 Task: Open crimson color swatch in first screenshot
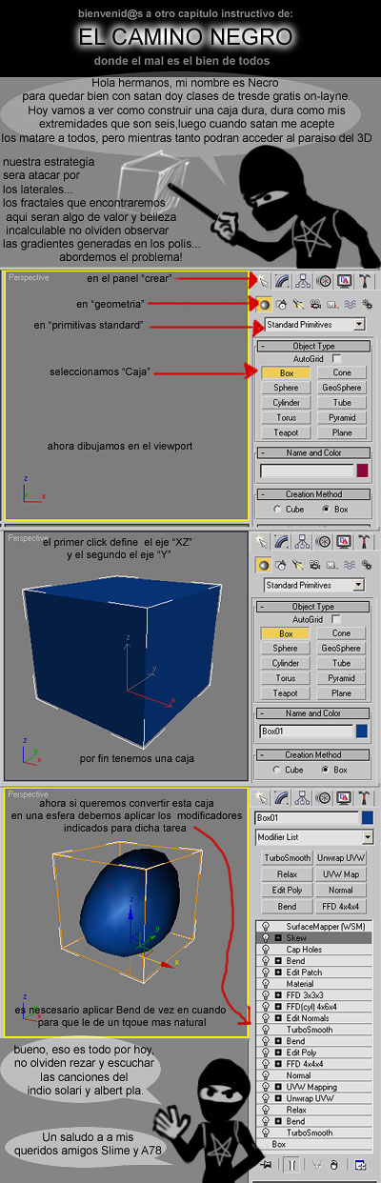[x=362, y=471]
